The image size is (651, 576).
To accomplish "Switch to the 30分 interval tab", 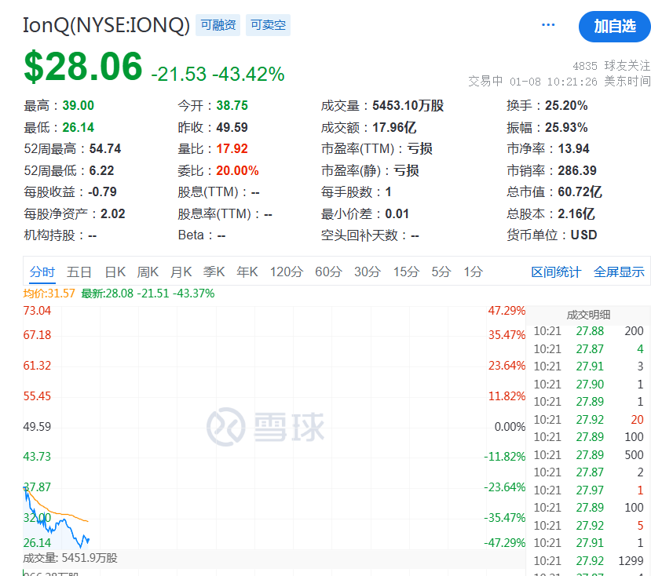I will [367, 272].
